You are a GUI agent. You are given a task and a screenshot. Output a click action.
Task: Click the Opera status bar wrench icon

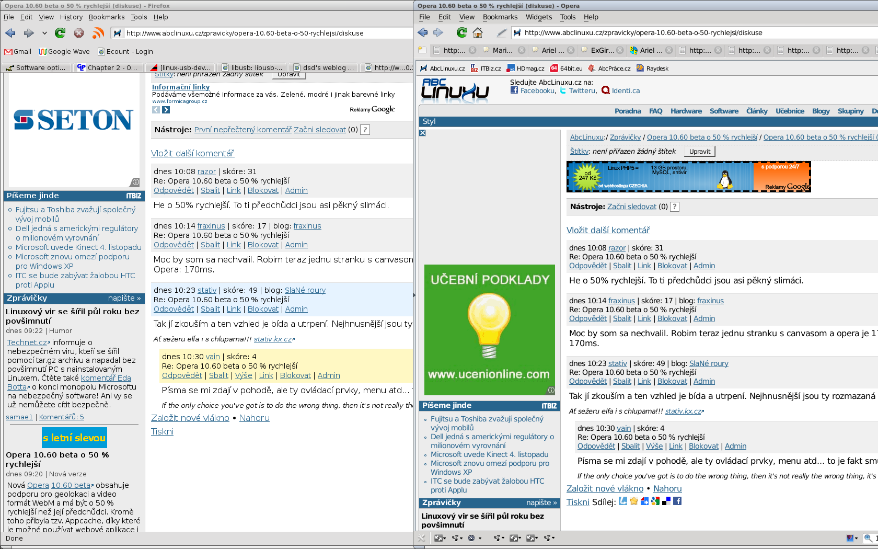tap(422, 537)
